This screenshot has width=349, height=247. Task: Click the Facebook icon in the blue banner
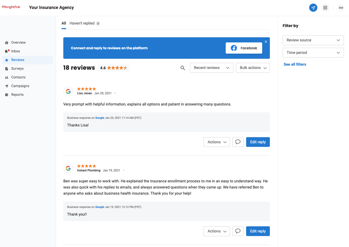[233, 48]
